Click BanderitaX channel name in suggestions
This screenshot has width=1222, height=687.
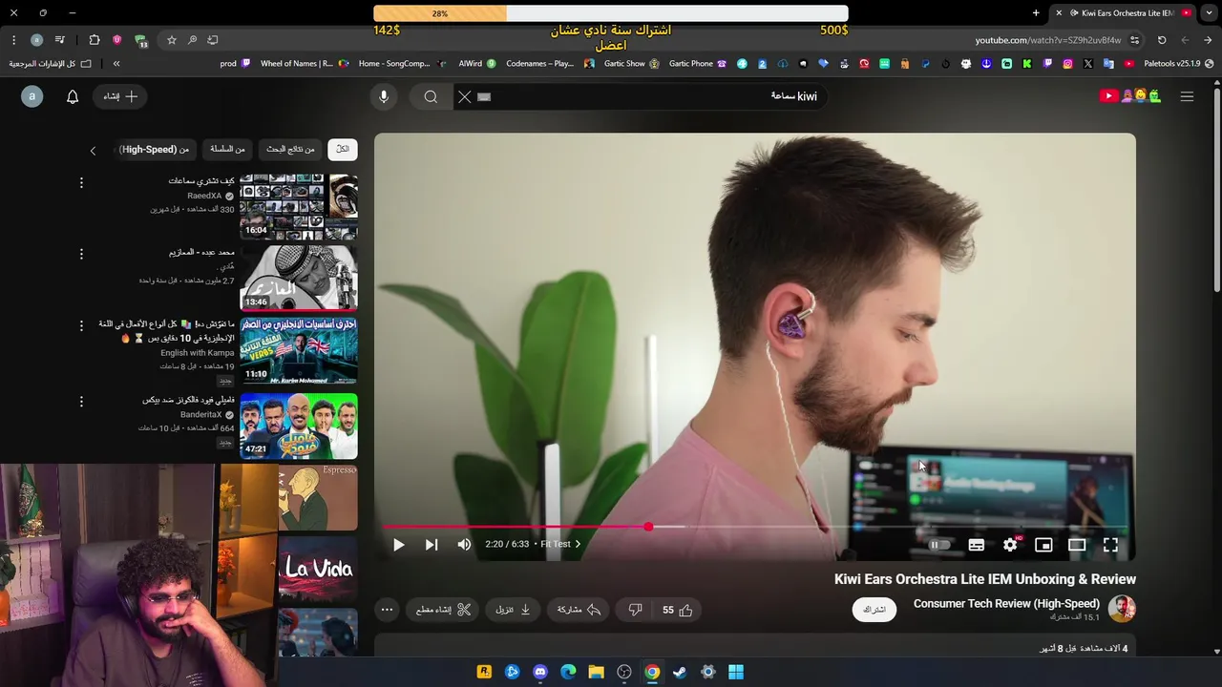click(200, 414)
